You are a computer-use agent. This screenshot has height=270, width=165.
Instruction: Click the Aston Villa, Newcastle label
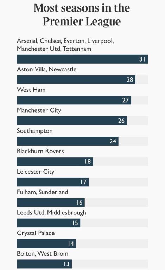[47, 69]
